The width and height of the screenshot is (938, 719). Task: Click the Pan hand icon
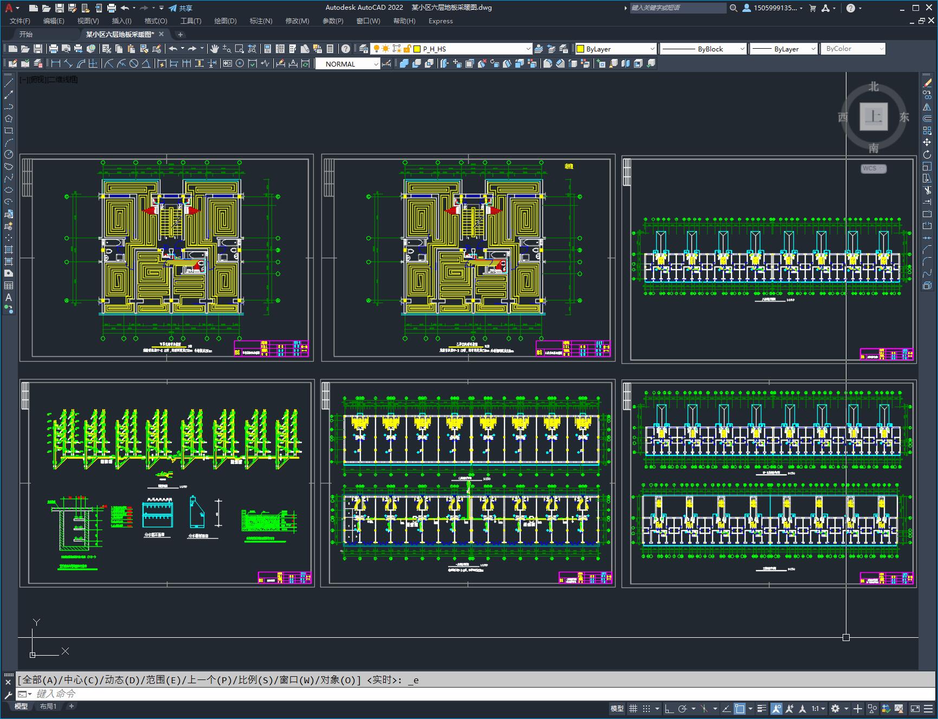[x=215, y=49]
